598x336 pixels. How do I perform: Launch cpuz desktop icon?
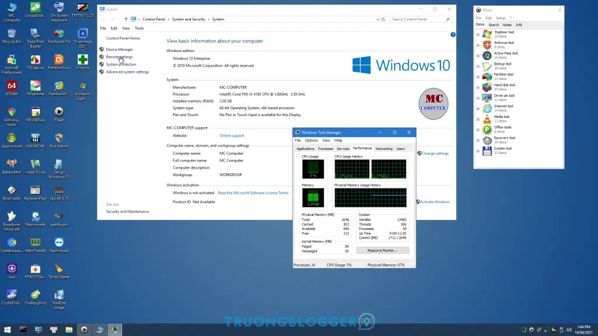click(x=12, y=271)
